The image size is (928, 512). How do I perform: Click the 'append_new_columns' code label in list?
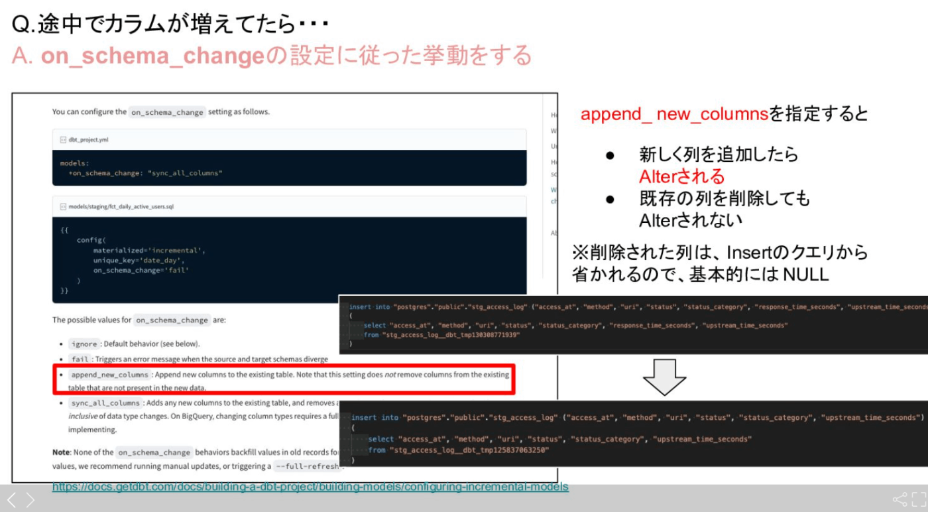pyautogui.click(x=109, y=375)
